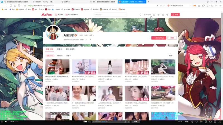Open the 京东 bookmark in bookmarks bar
Viewport: 223px width, 125px height.
[x=41, y=9]
